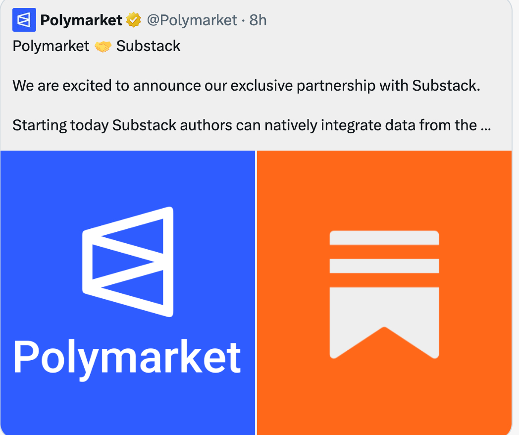
Task: Click the gold verified badge
Action: click(x=133, y=20)
